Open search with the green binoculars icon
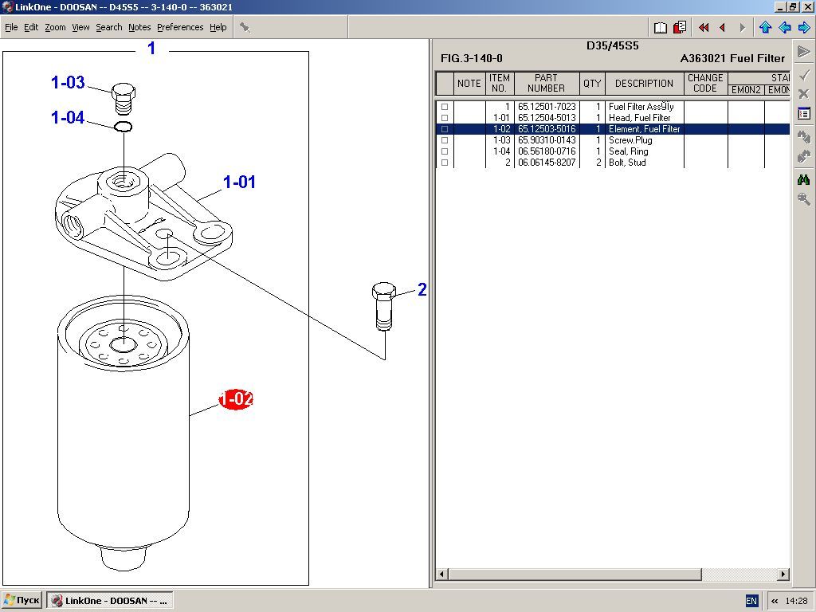The height and width of the screenshot is (612, 816). coord(803,180)
